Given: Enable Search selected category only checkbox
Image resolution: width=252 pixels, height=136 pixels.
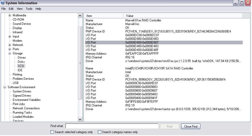Looking at the screenshot, I should pos(52,132).
